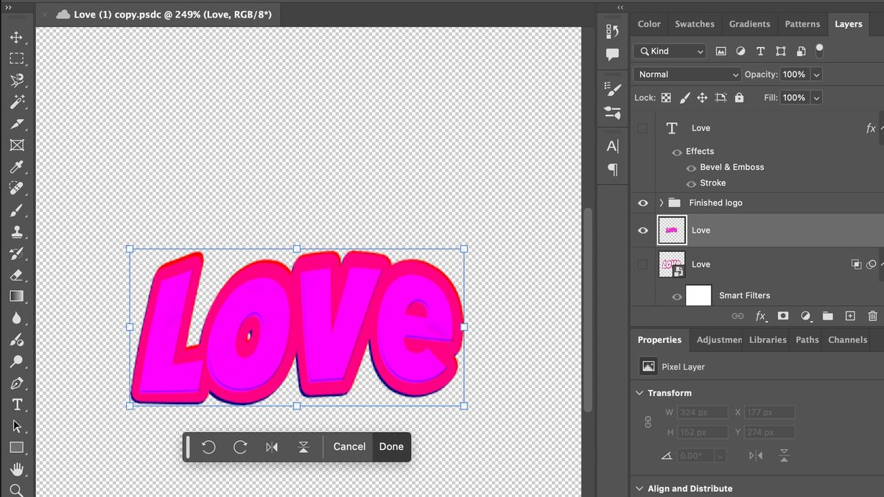This screenshot has width=884, height=497.
Task: Hide the selected Love layer
Action: tap(642, 230)
